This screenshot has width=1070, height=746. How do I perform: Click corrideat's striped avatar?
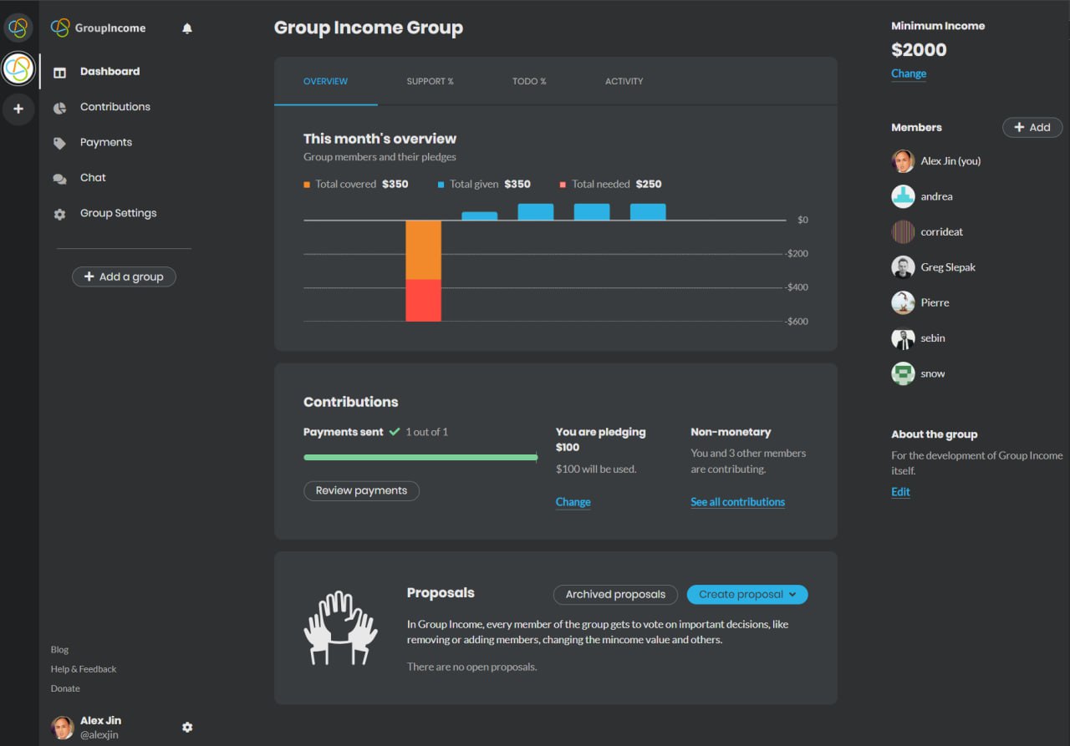[903, 231]
